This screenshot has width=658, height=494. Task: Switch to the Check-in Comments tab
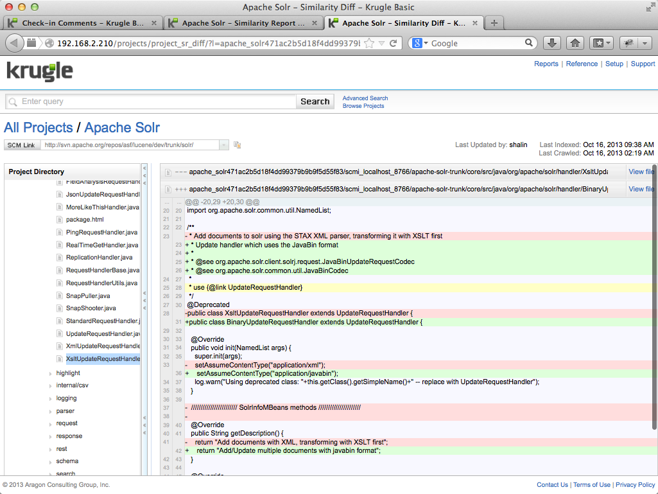click(82, 23)
